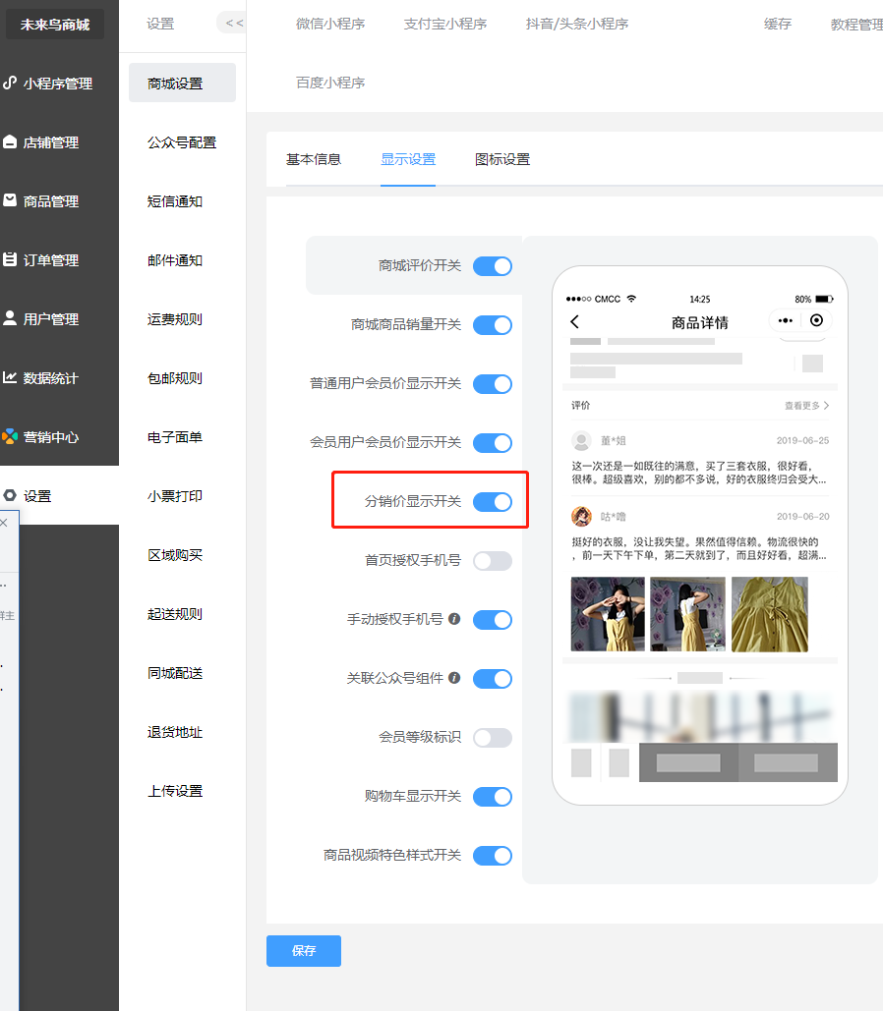Click the three-dots menu in phone preview
The width and height of the screenshot is (883, 1011).
[x=785, y=320]
